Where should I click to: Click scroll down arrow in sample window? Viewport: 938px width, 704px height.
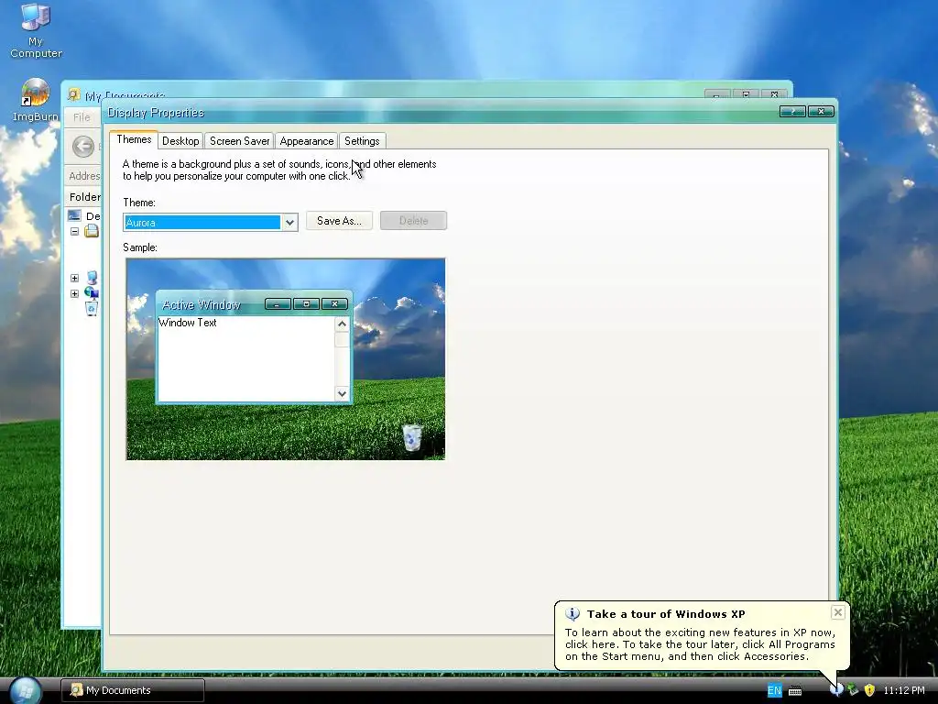pyautogui.click(x=342, y=393)
